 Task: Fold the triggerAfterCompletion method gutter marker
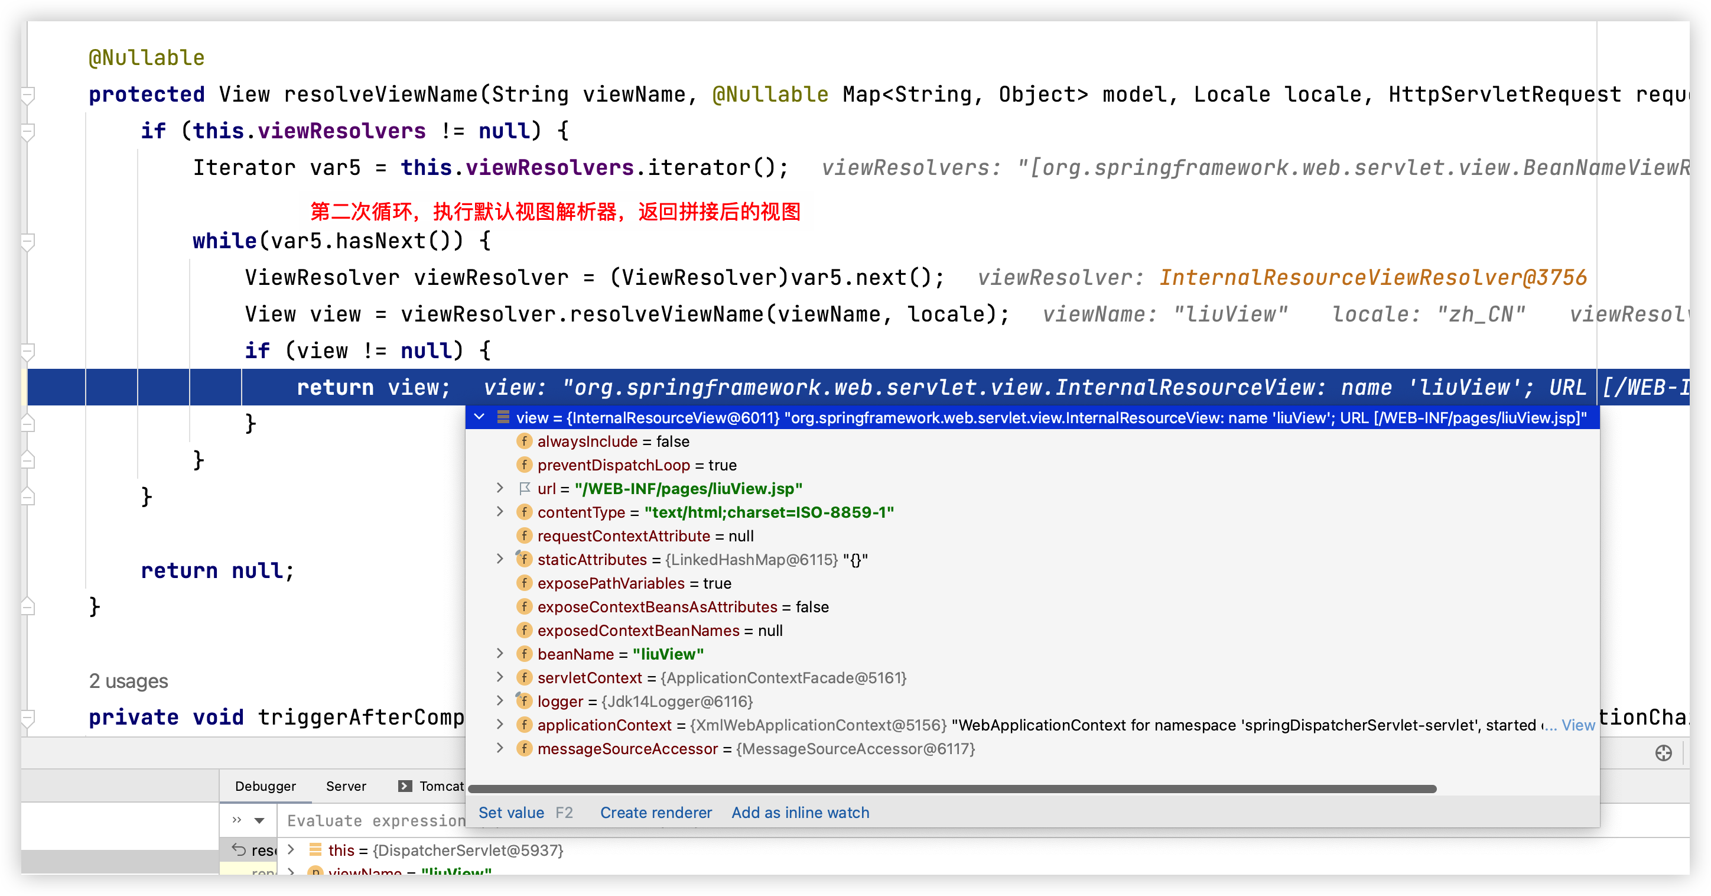coord(27,719)
